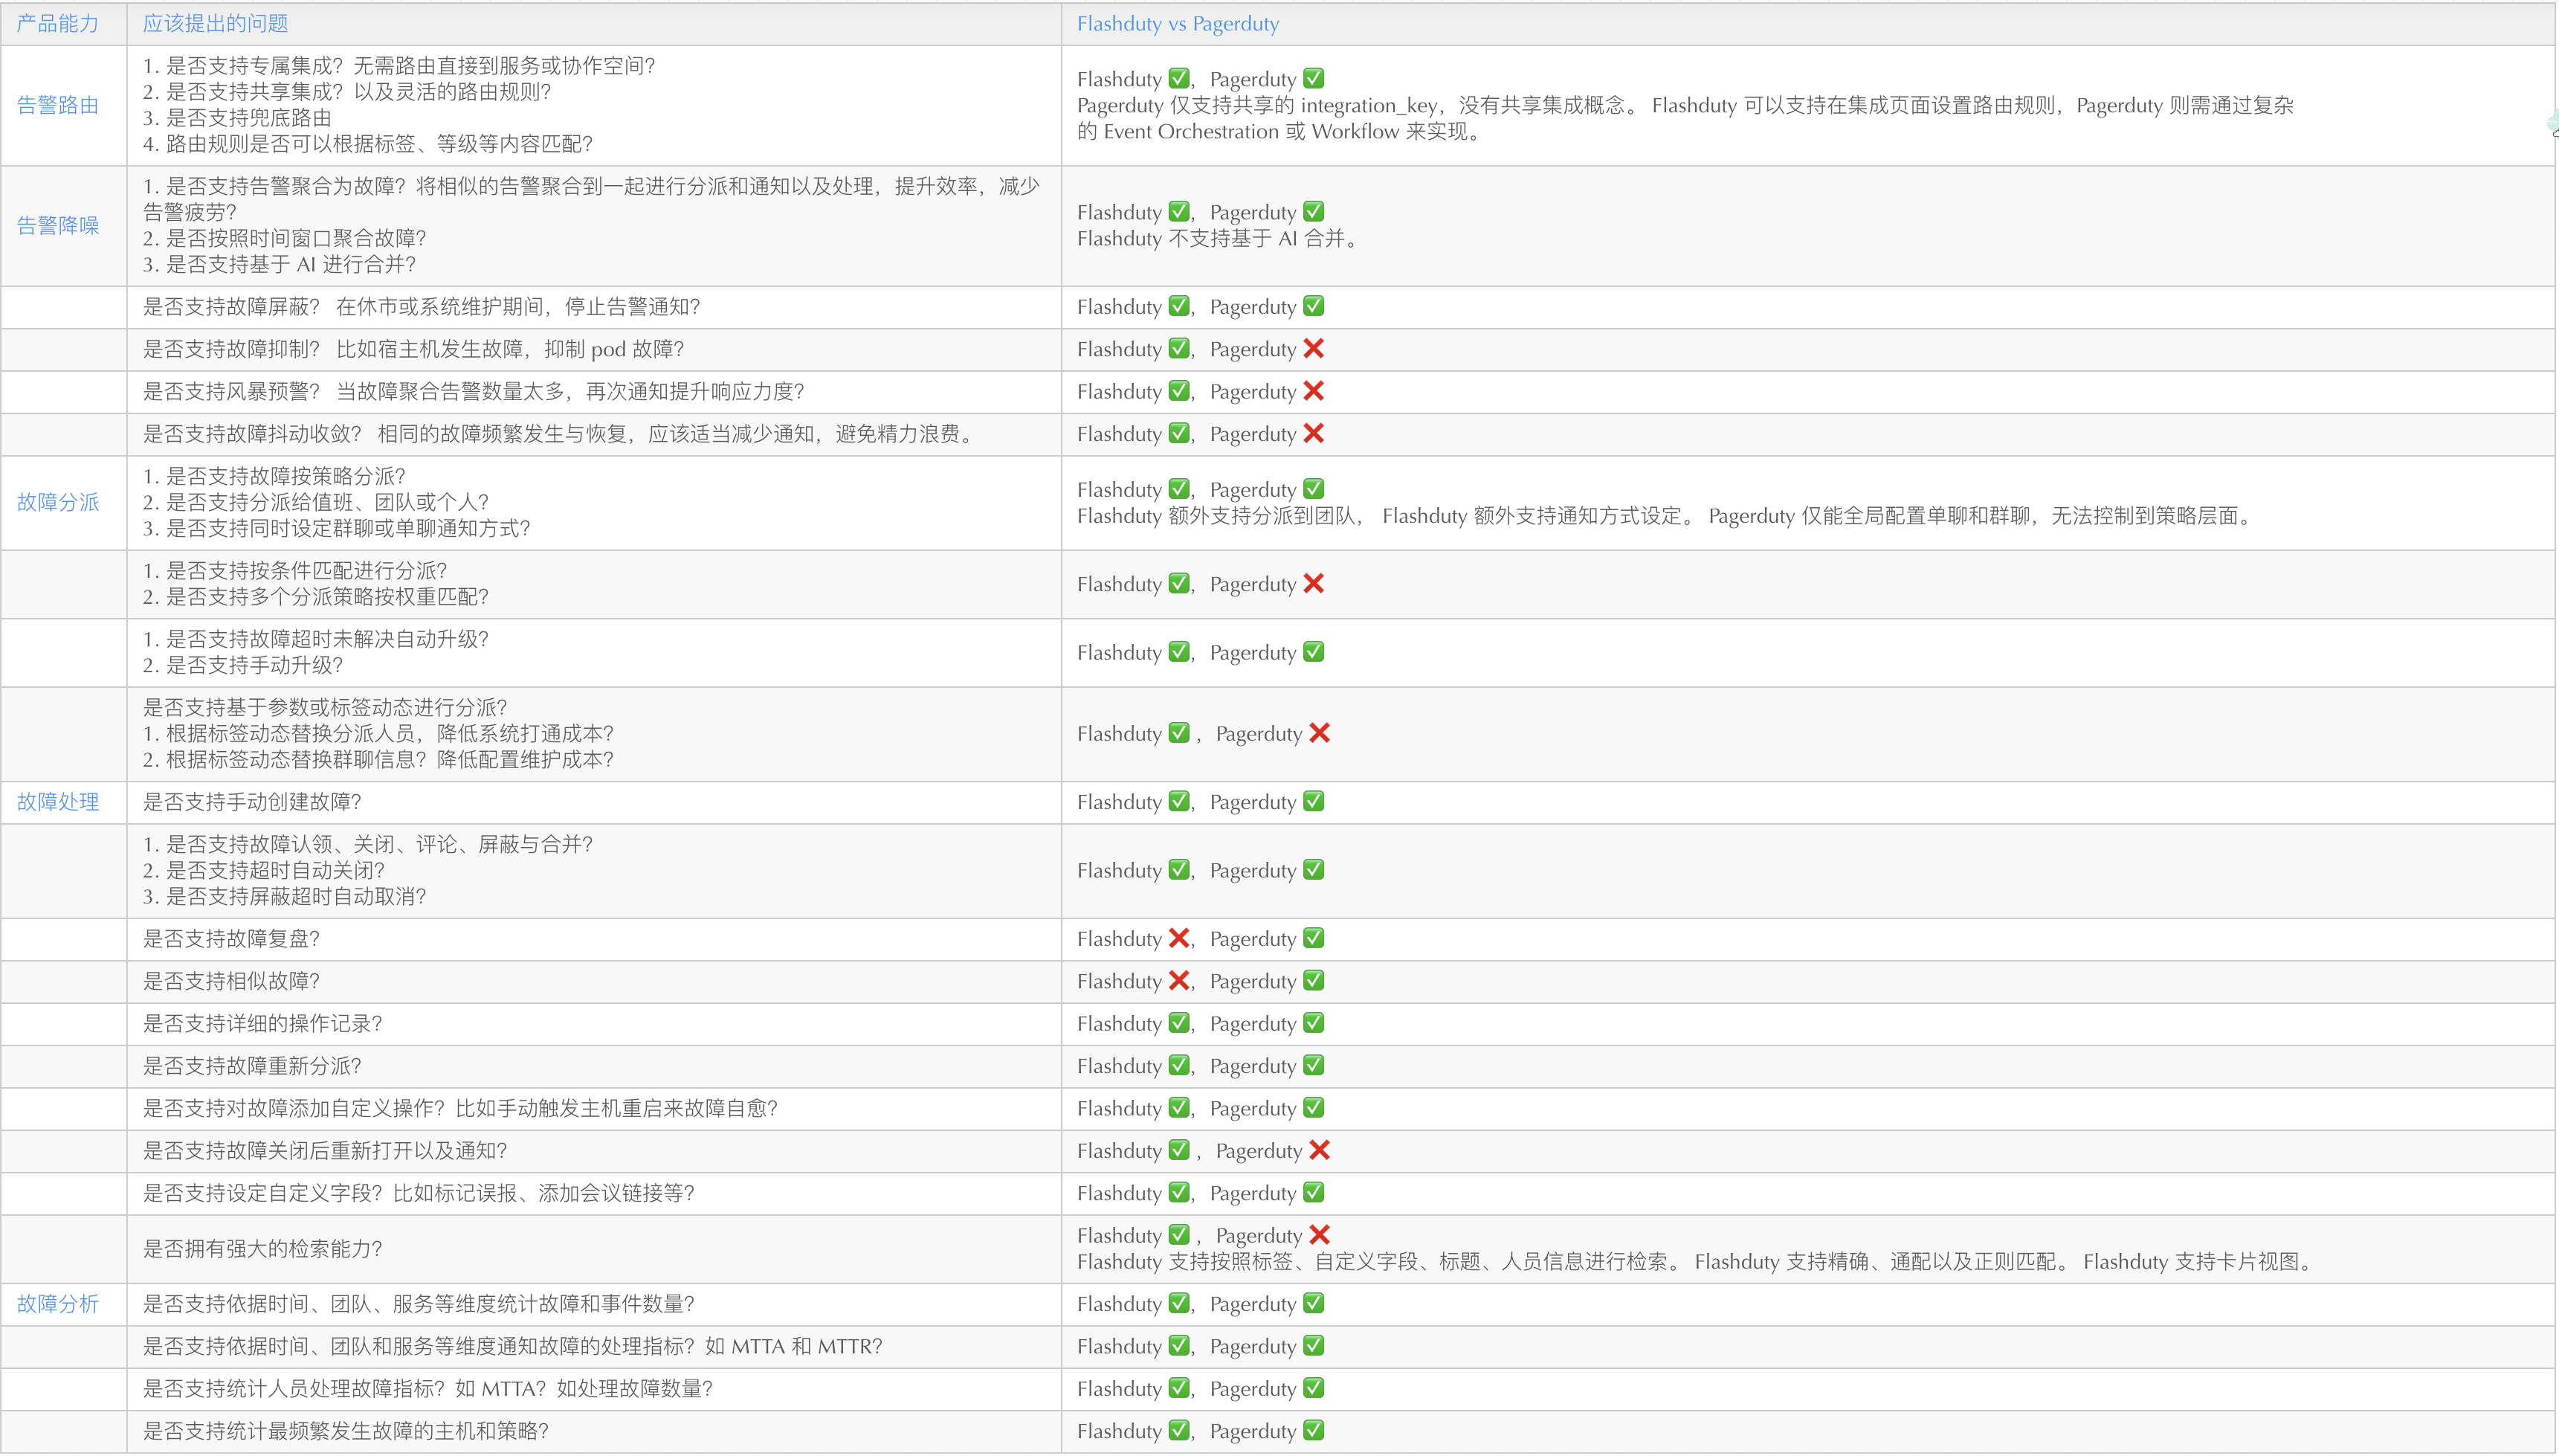This screenshot has height=1456, width=2559.
Task: Click the question 是否支持故障复盘
Action: point(232,939)
